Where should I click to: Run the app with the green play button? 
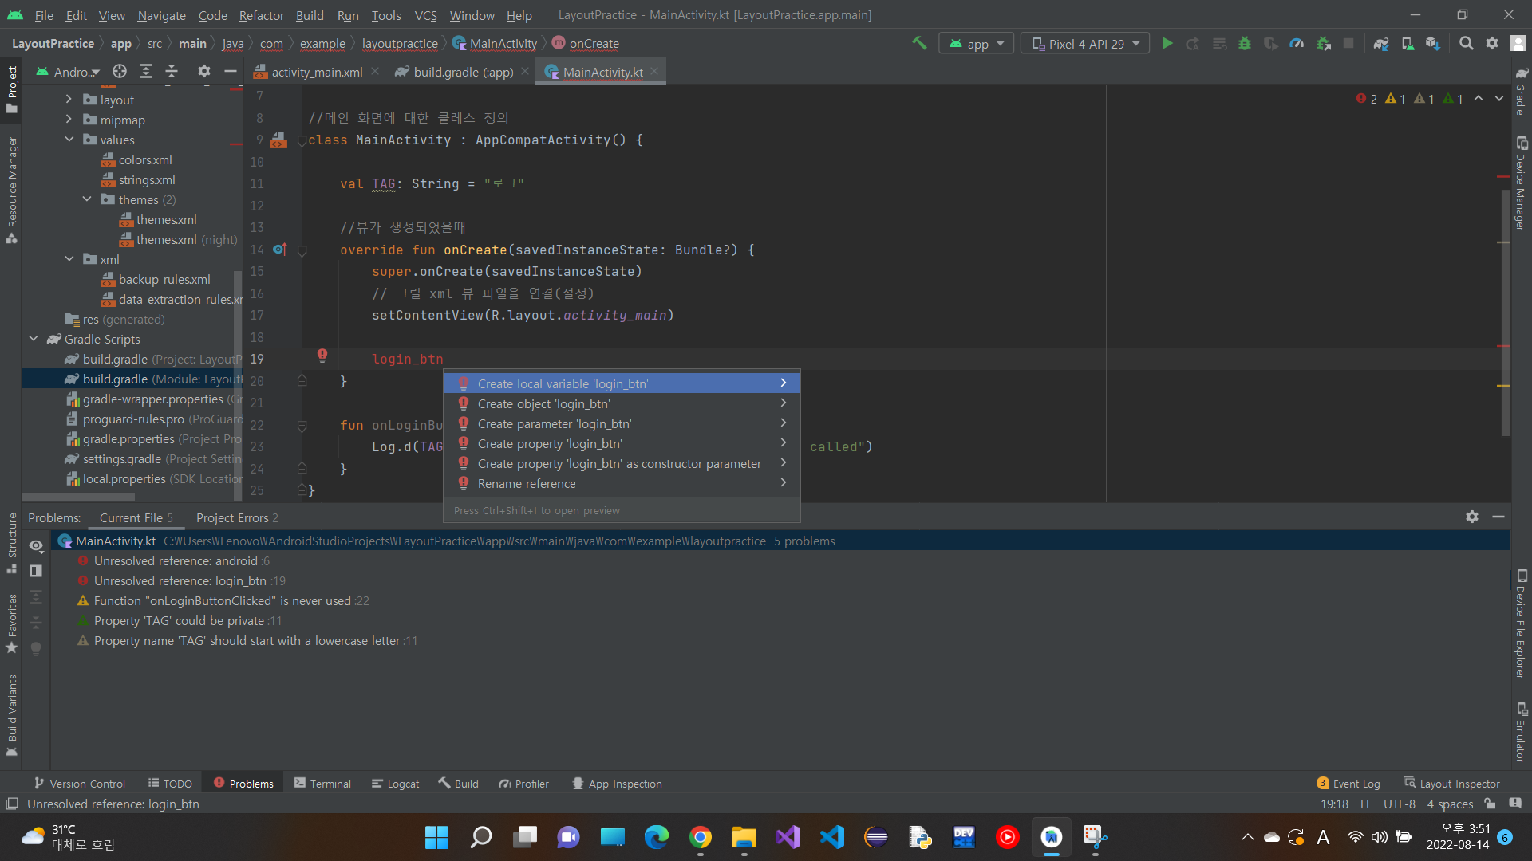pyautogui.click(x=1167, y=44)
